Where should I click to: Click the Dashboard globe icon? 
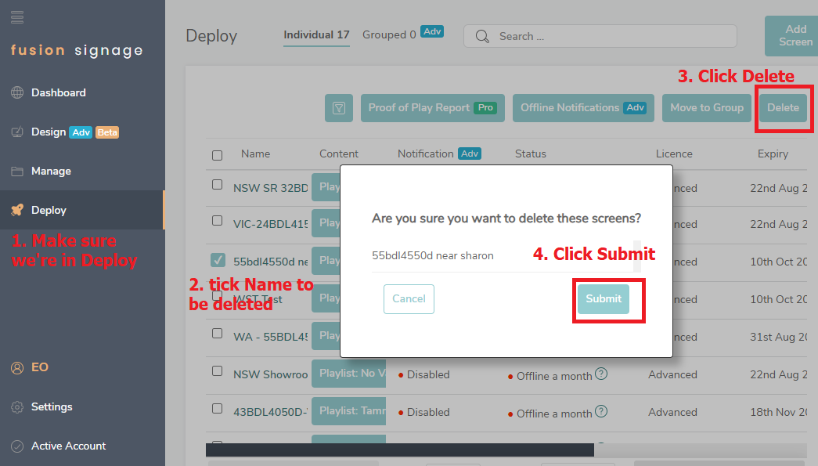(17, 93)
